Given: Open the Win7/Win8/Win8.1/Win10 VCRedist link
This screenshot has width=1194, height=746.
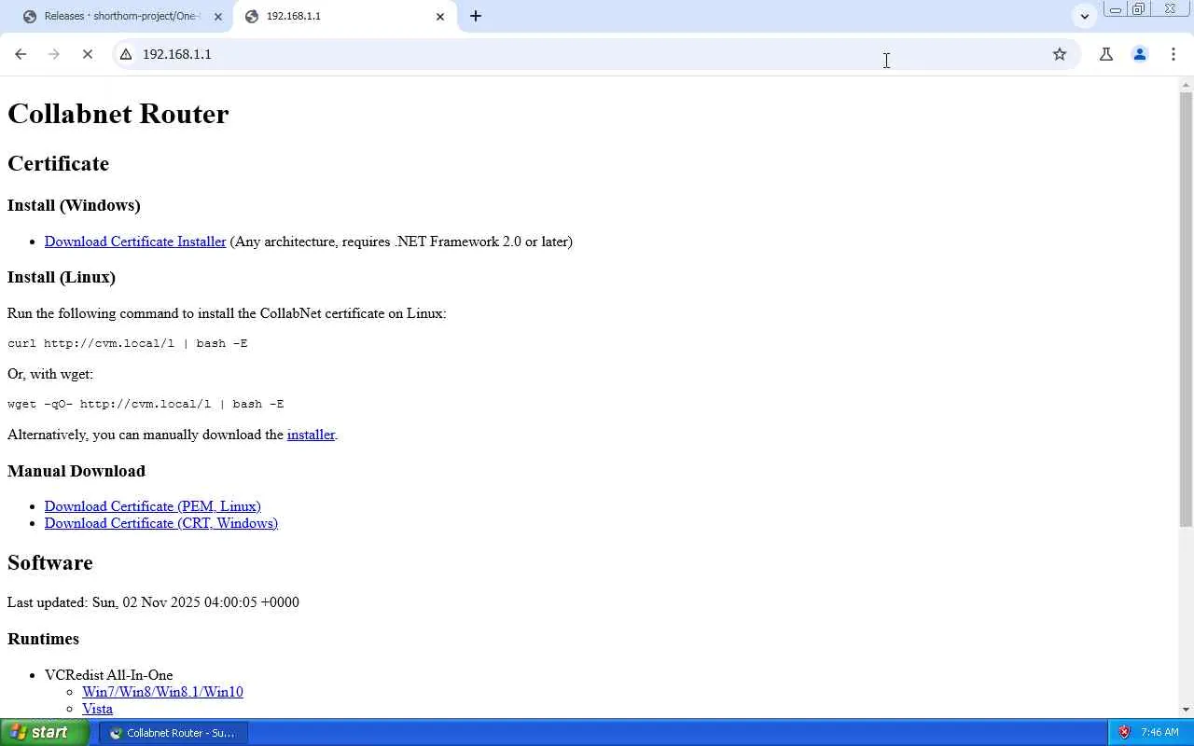Looking at the screenshot, I should click(162, 692).
